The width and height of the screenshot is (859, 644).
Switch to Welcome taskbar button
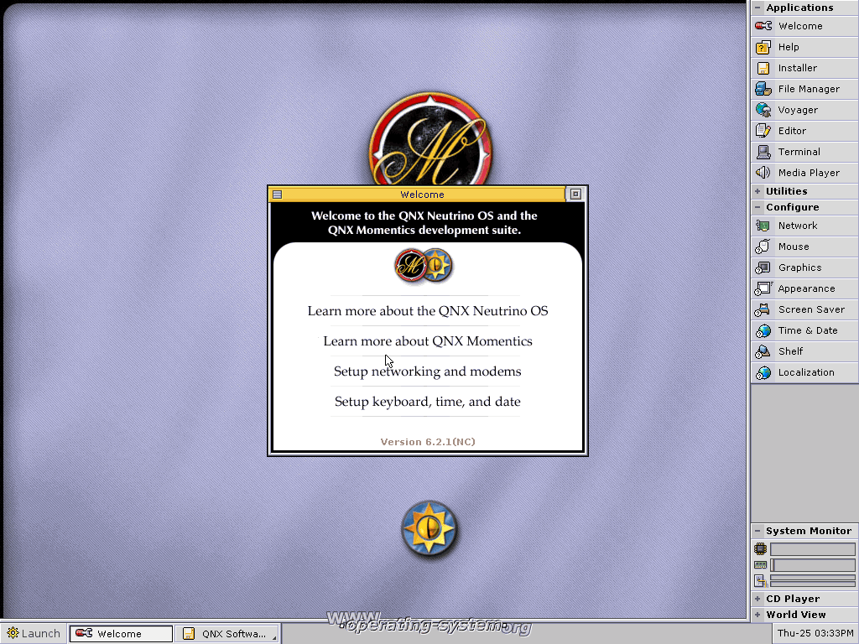point(121,634)
